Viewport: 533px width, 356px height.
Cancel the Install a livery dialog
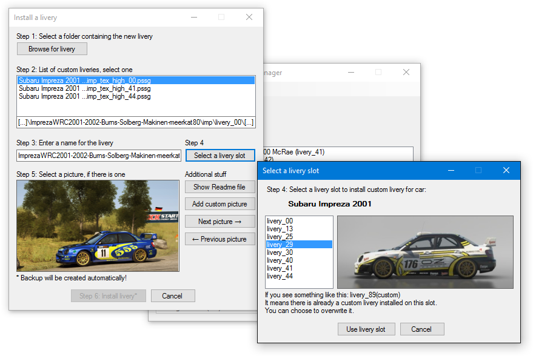point(173,296)
